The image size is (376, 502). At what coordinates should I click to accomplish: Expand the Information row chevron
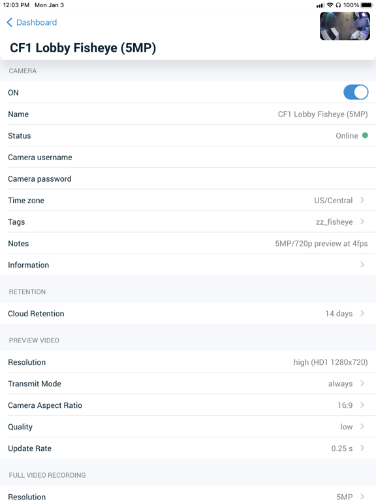[362, 265]
